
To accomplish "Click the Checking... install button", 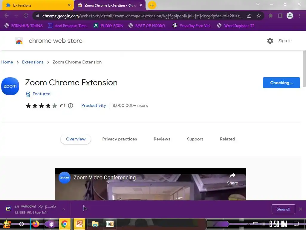I will (x=281, y=83).
